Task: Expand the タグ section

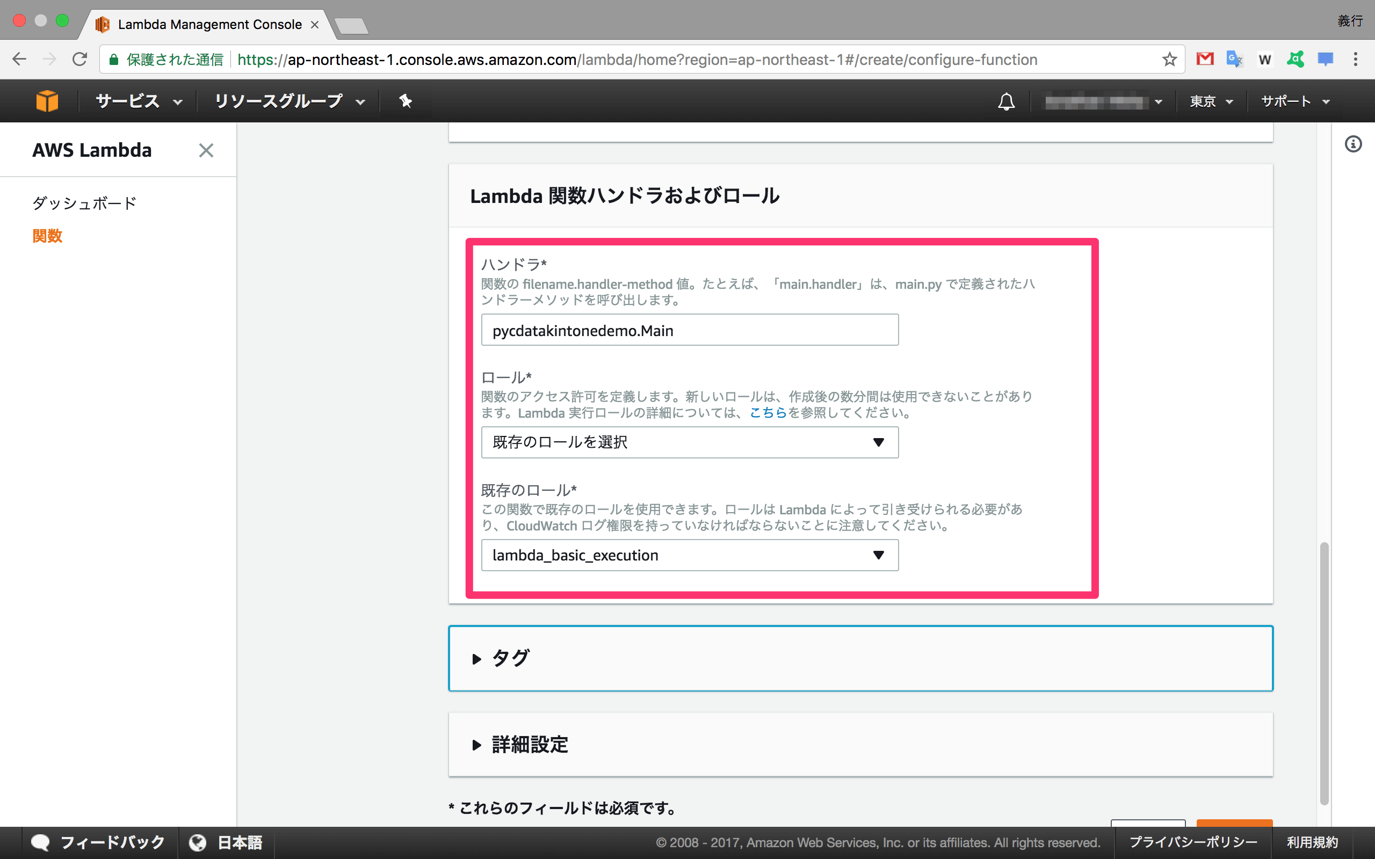Action: (502, 658)
